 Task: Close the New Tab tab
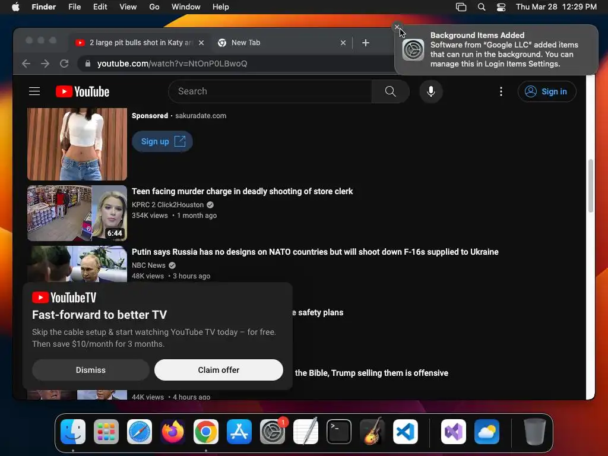(343, 43)
